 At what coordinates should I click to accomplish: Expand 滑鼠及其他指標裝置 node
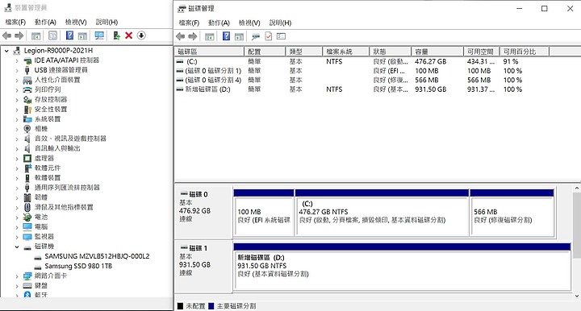[x=17, y=207]
